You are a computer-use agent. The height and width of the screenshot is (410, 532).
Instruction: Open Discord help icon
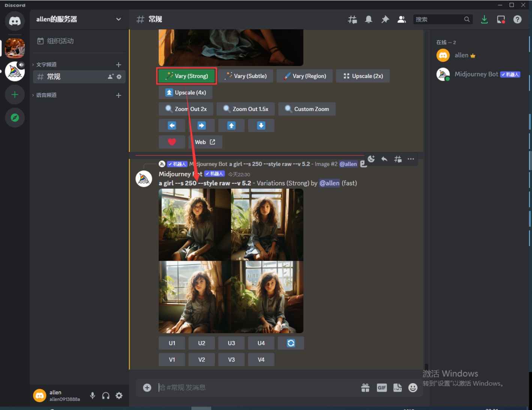(517, 20)
